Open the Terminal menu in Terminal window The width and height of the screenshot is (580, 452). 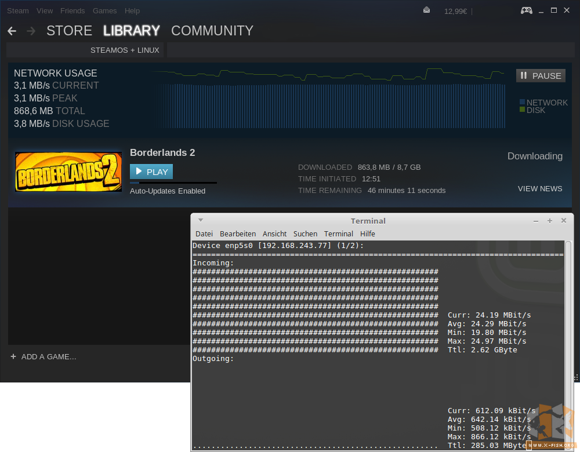(x=339, y=234)
